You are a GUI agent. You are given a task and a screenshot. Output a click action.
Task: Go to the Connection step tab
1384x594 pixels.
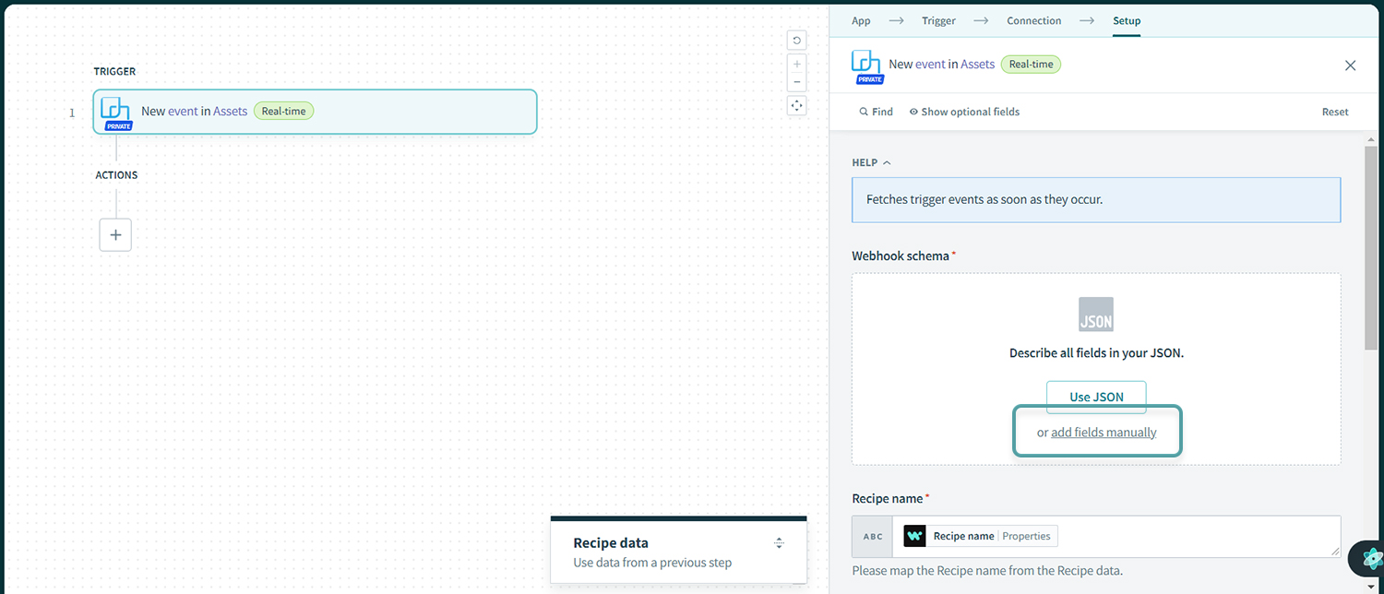pyautogui.click(x=1033, y=21)
